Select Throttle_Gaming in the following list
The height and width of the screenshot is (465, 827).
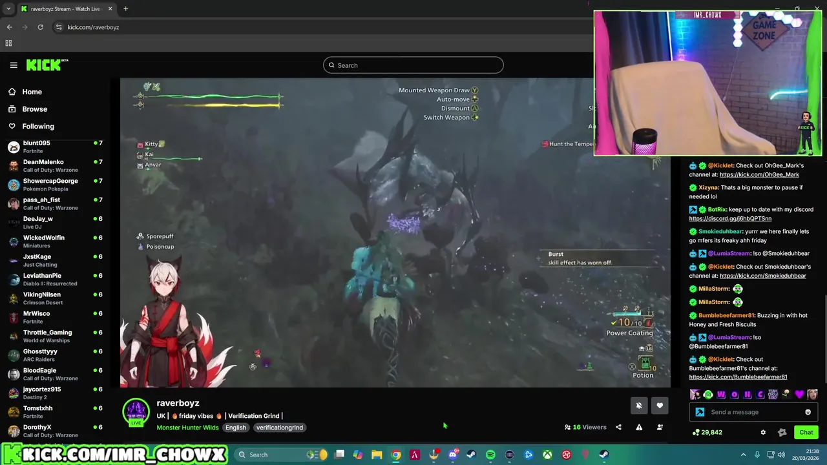[x=55, y=336]
